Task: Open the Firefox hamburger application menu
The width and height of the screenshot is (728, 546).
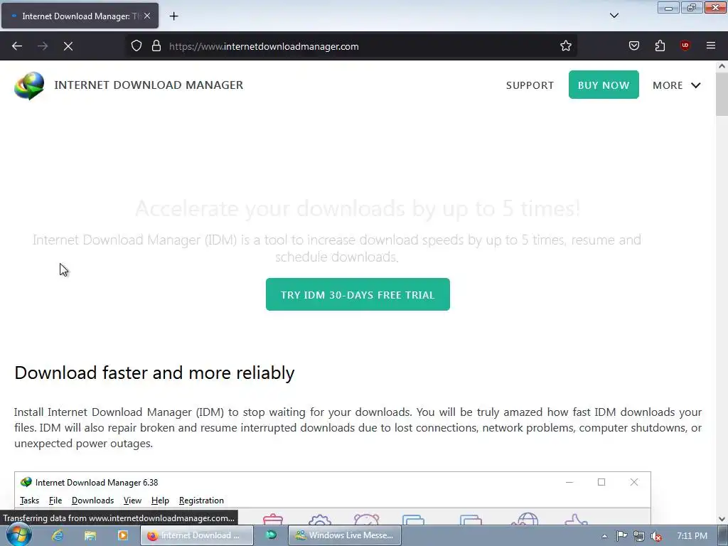Action: [711, 46]
